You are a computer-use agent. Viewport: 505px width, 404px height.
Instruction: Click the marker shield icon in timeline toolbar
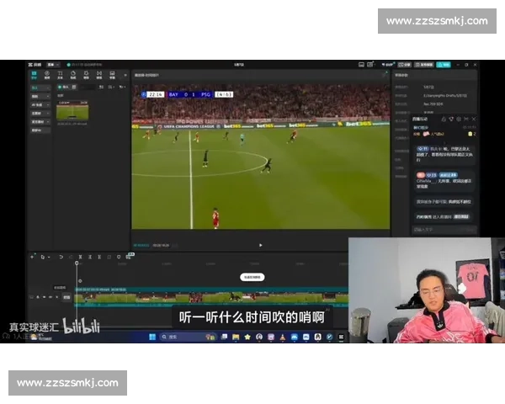click(x=119, y=257)
